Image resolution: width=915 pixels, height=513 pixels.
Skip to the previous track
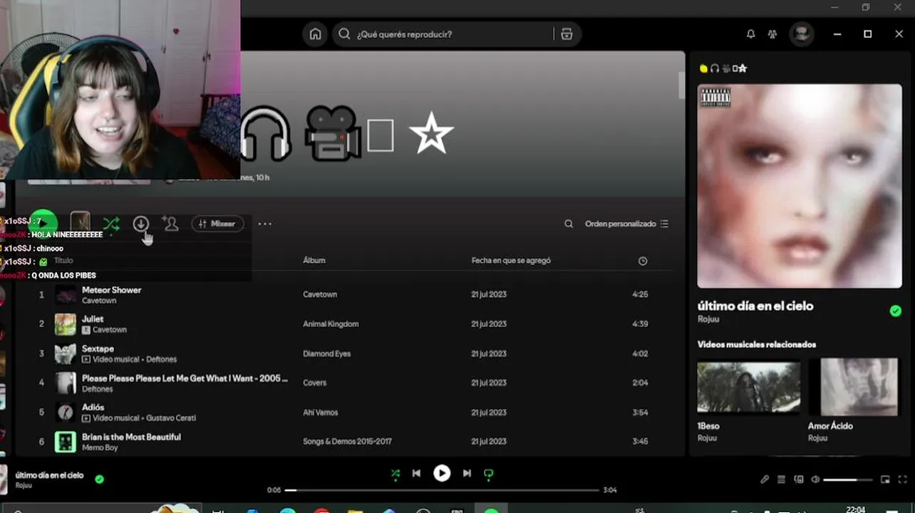(x=417, y=473)
